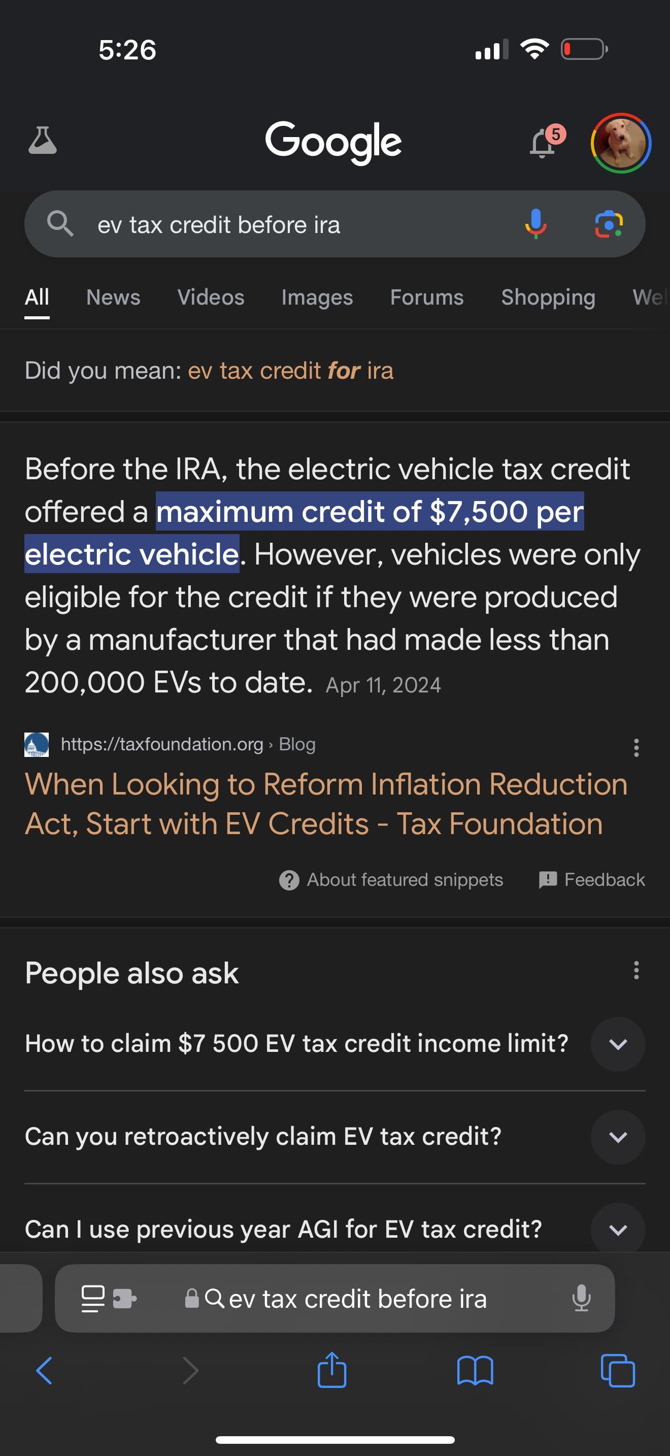Open Safari bookmarks book icon

[x=475, y=1371]
